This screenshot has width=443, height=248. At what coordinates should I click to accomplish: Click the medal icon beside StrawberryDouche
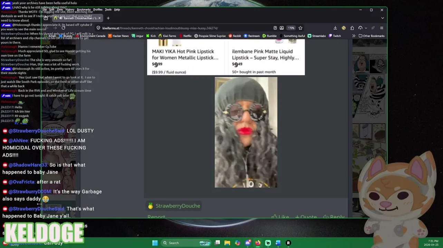(151, 206)
